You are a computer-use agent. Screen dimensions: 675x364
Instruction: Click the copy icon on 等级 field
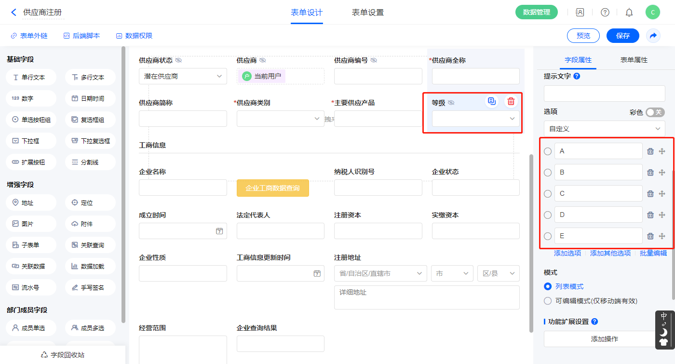[491, 101]
